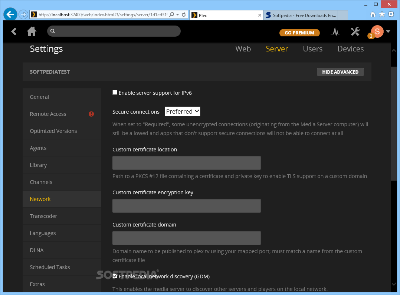Image resolution: width=400 pixels, height=295 pixels.
Task: Expand the user account dropdown arrow
Action: click(x=388, y=31)
